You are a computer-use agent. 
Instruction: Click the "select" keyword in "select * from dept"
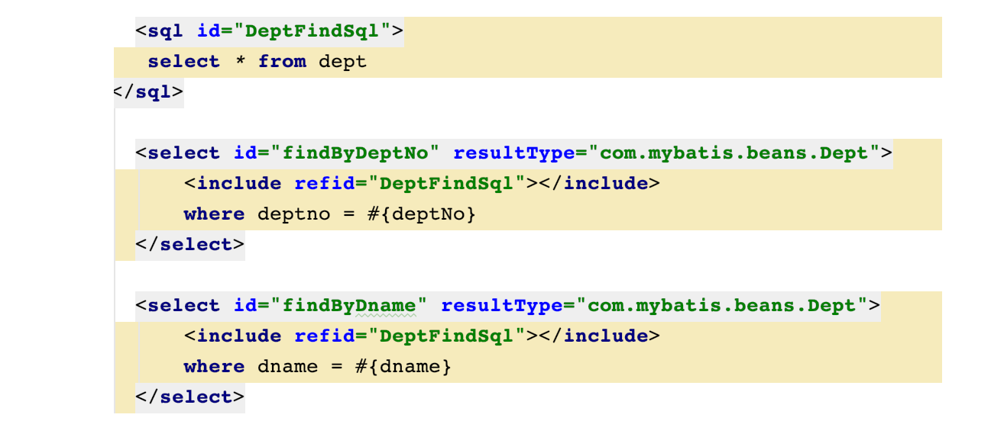point(184,62)
